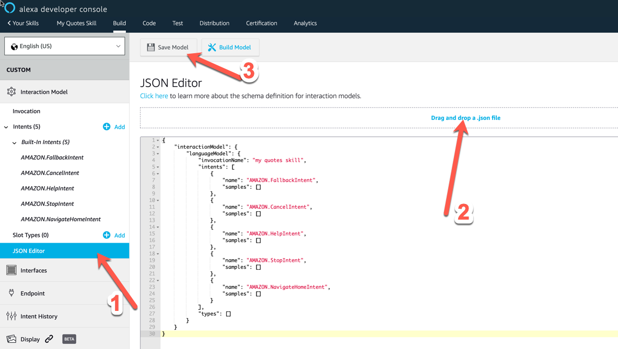This screenshot has width=618, height=349.
Task: Fold the HelpIntent object at line 14
Action: [x=158, y=227]
